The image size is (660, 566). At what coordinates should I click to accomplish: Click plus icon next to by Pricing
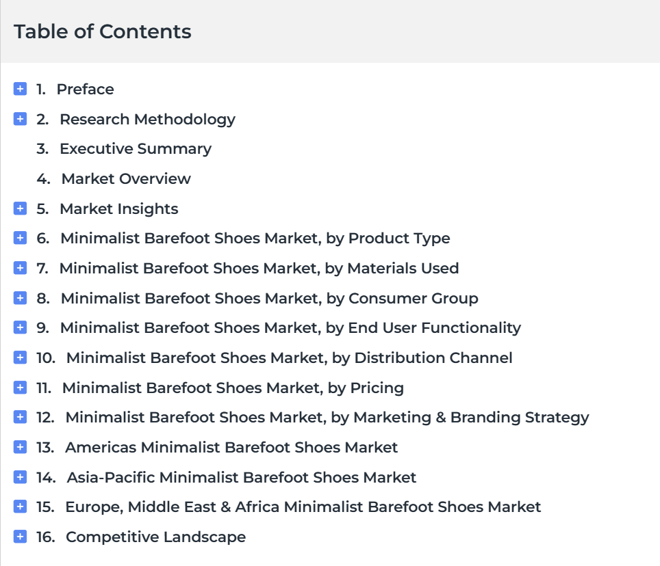coord(20,388)
